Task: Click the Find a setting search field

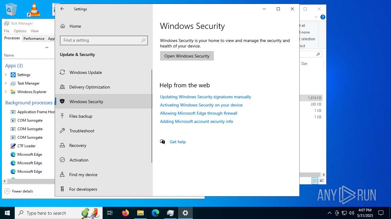Action: 104,40
